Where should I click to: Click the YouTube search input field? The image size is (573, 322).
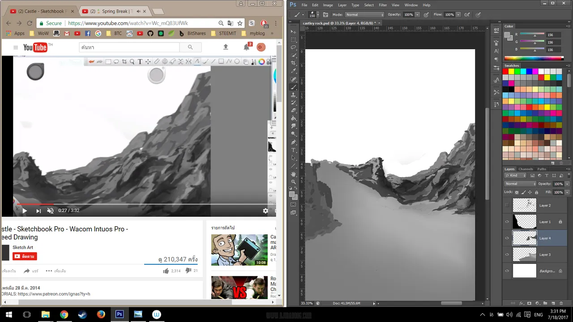coord(129,47)
